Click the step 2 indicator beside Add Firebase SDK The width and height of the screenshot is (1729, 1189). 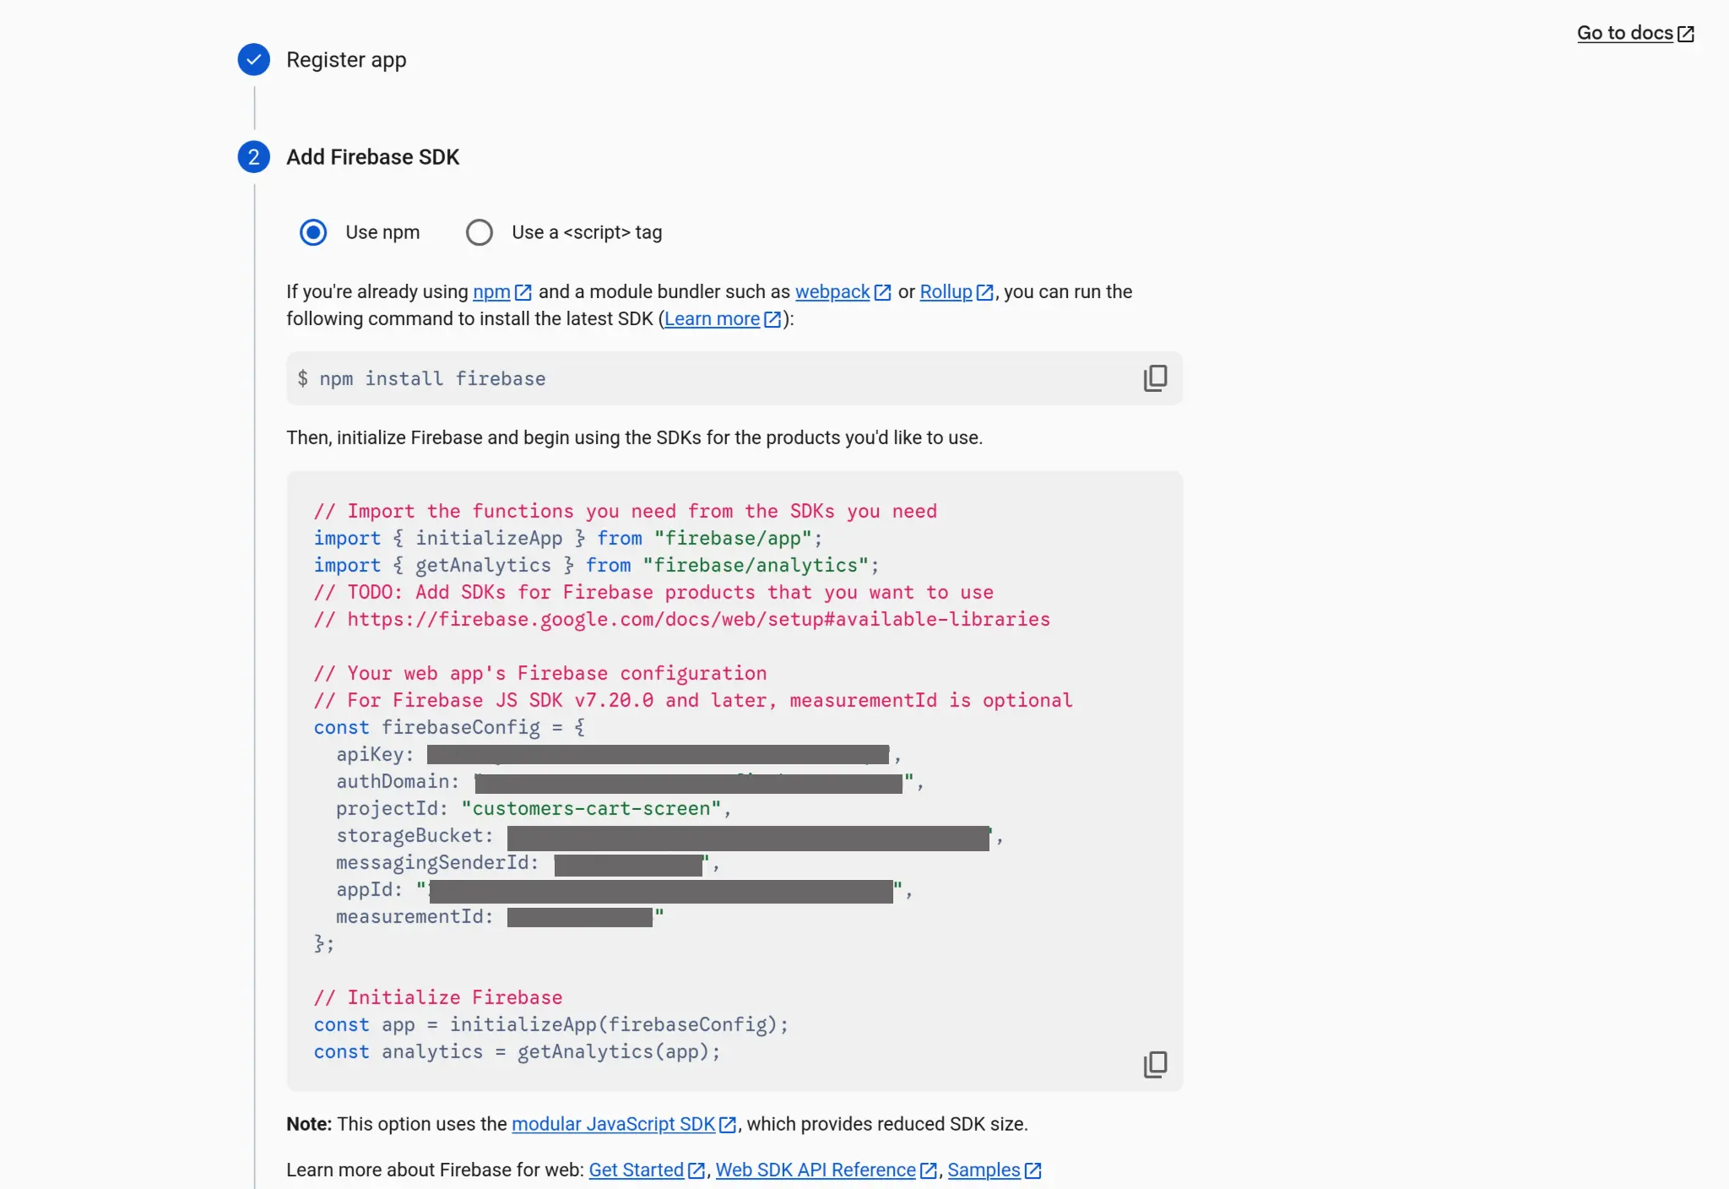[x=254, y=156]
